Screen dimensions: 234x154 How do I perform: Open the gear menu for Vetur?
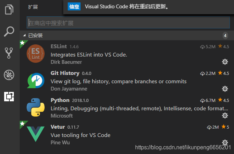pyautogui.click(x=225, y=142)
